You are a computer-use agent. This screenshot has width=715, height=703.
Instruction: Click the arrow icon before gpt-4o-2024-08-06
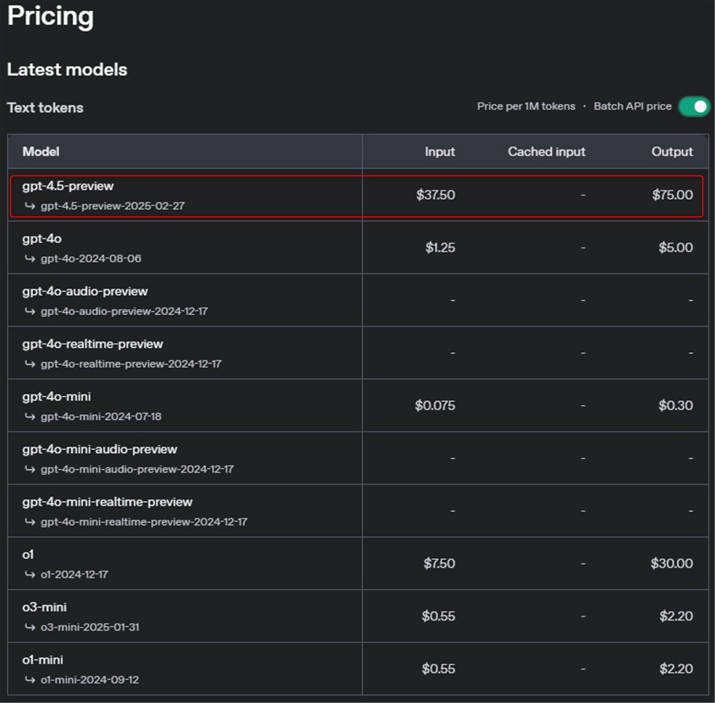[30, 259]
